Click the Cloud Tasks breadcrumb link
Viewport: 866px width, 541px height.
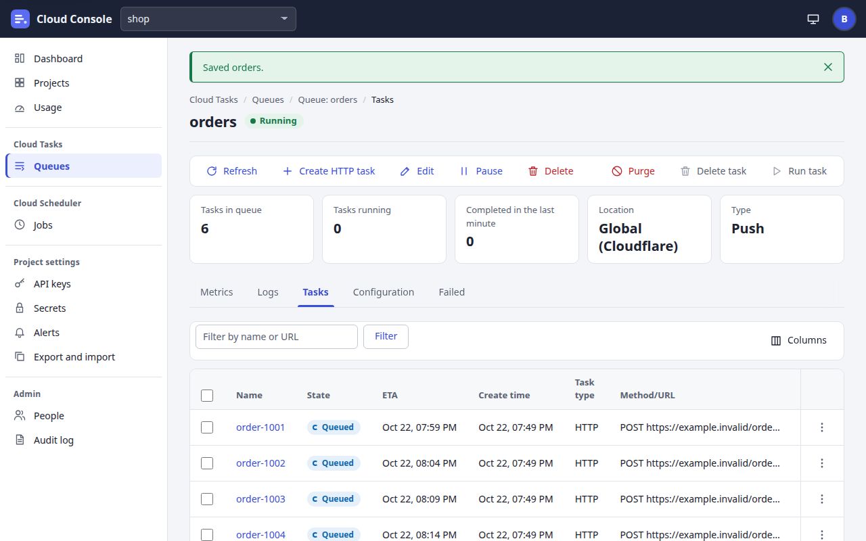[214, 99]
